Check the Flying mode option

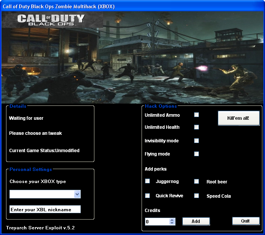click(x=196, y=154)
